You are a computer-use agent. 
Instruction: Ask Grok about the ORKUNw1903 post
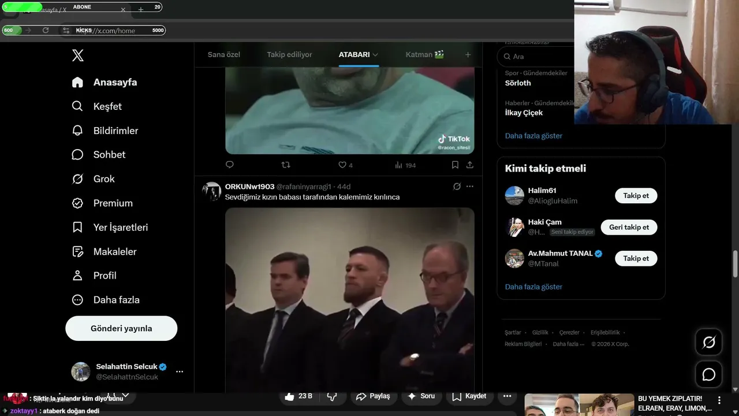457,187
